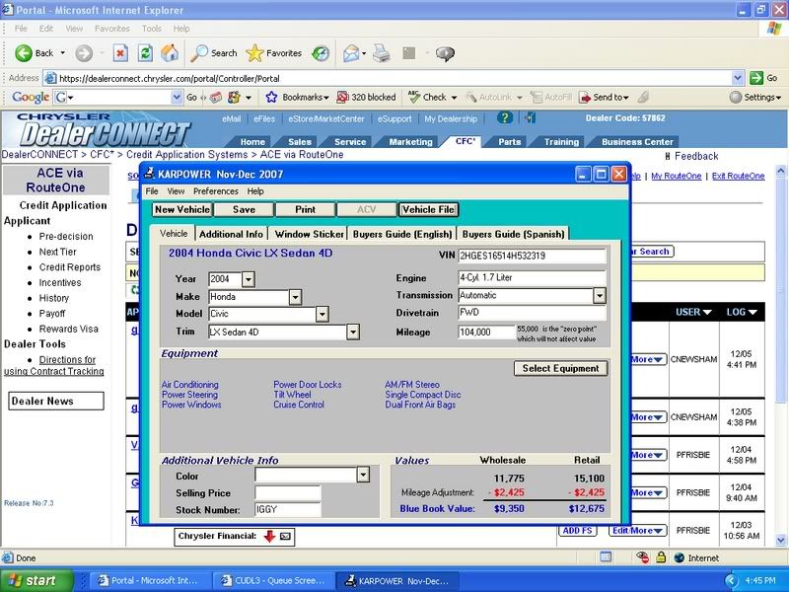Switch to the Window Sticker tab
The width and height of the screenshot is (789, 592).
pos(309,234)
